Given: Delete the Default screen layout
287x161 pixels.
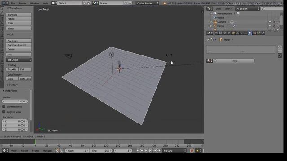Looking at the screenshot, I should 89,3.
